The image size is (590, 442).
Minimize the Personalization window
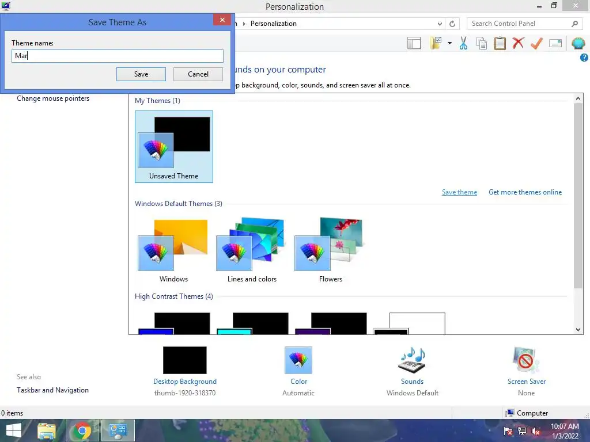click(x=539, y=6)
